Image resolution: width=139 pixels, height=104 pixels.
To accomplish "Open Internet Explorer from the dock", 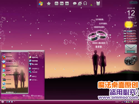I will [x=80, y=4].
